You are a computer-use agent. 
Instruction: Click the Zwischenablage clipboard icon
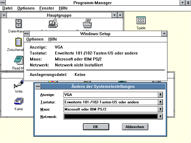19,42
